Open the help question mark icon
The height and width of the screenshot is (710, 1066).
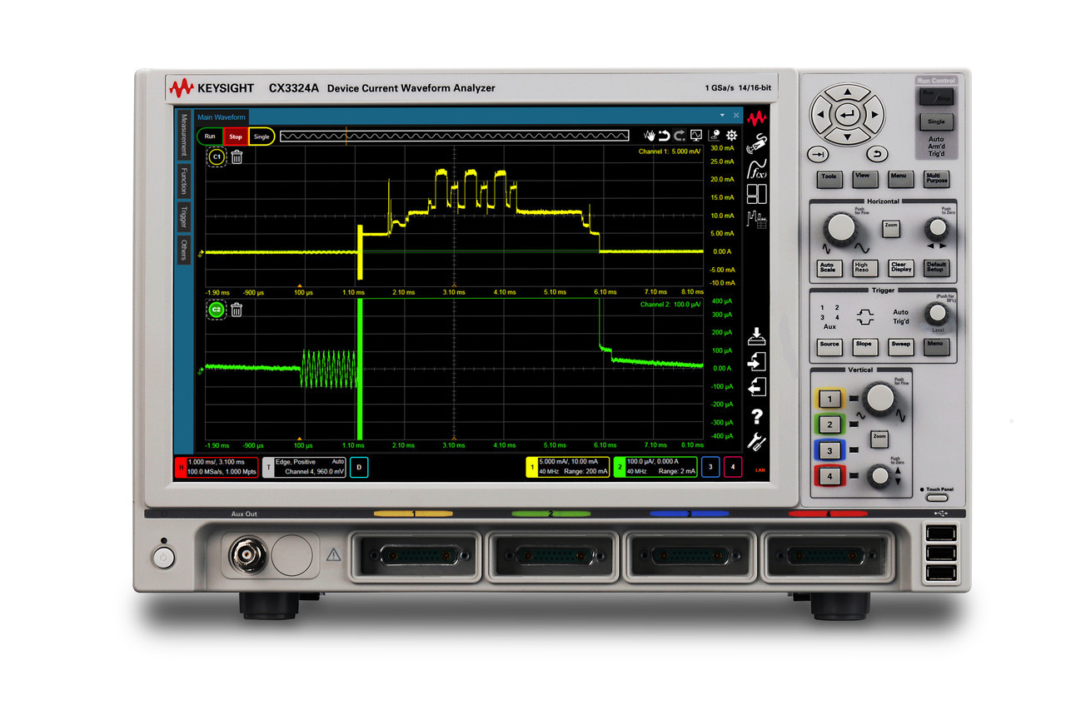757,416
